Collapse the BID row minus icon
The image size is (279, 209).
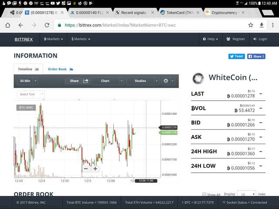pos(261,122)
